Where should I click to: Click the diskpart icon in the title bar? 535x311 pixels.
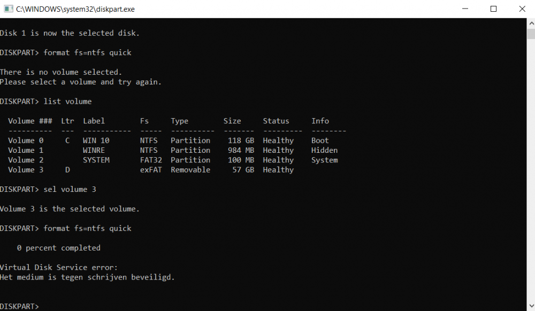tap(8, 9)
